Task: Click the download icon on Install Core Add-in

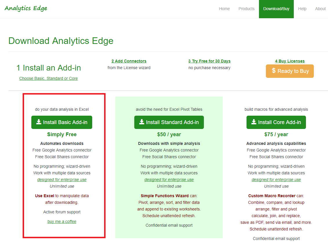Action: [254, 122]
